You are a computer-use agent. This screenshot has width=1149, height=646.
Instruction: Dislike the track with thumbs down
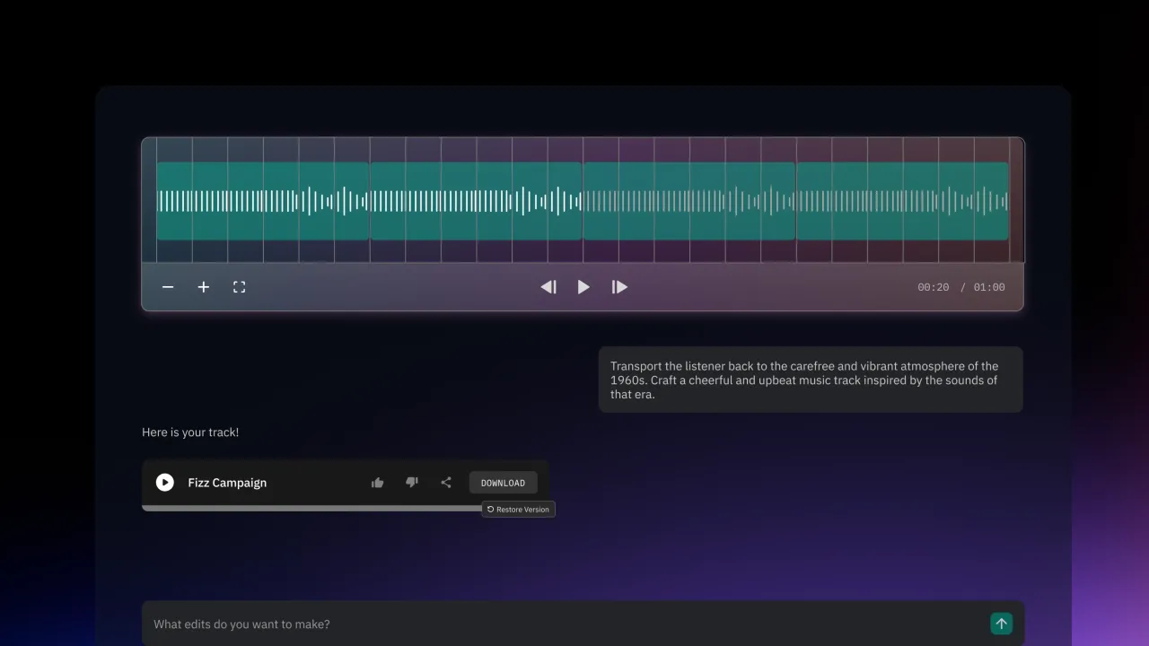point(412,483)
